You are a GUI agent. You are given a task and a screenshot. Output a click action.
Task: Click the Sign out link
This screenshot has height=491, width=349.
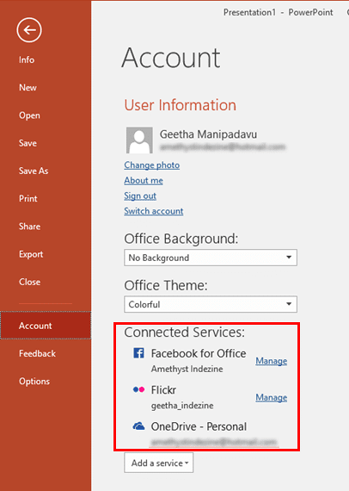point(140,196)
